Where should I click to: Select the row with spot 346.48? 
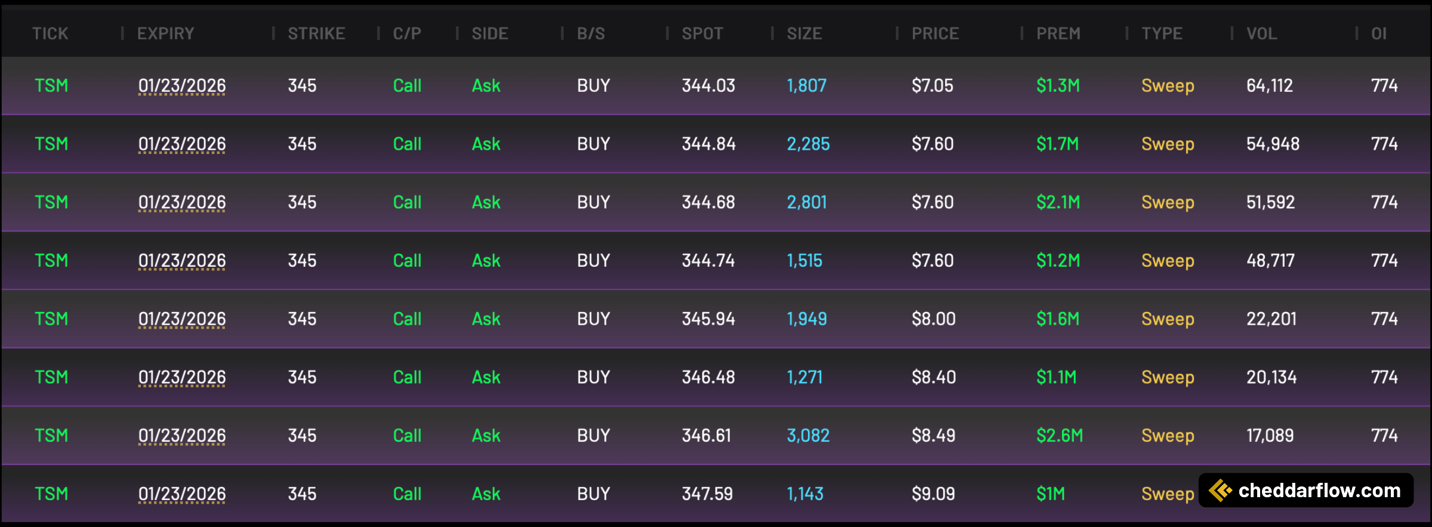[x=716, y=377]
